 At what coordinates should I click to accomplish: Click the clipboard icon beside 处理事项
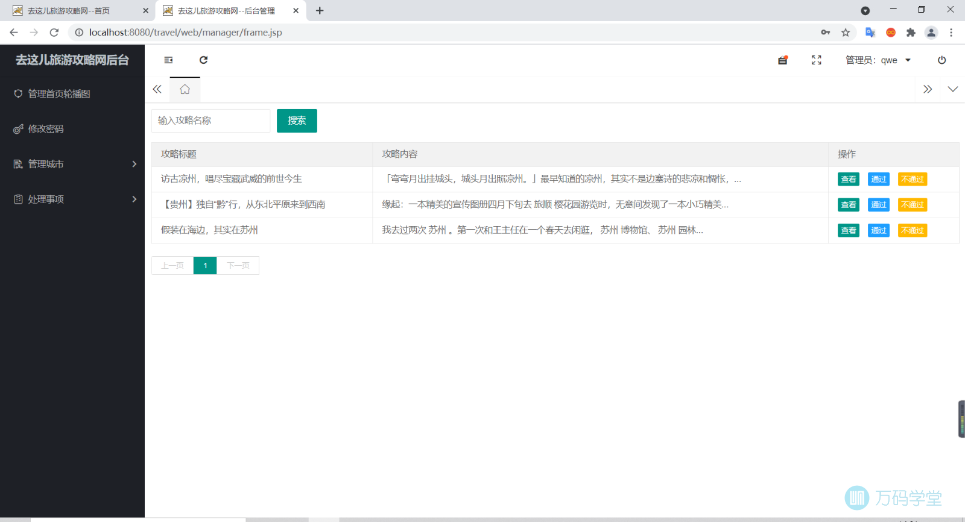[18, 199]
